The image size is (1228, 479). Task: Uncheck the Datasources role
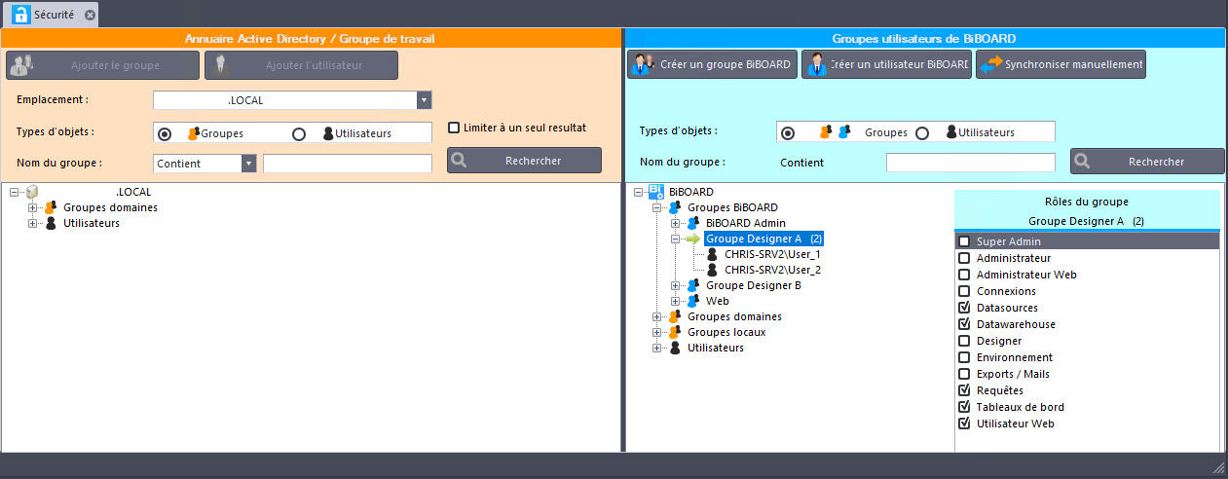(964, 308)
